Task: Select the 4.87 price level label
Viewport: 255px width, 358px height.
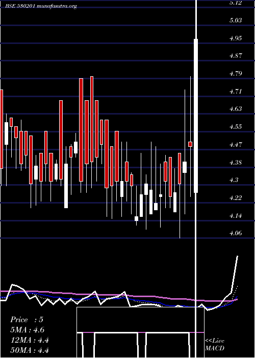Action: [x=236, y=55]
